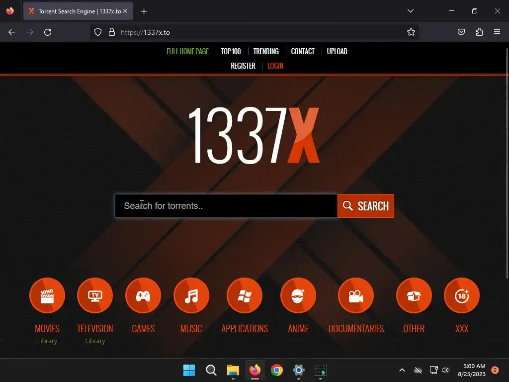Open Settings gear in the taskbar
The image size is (509, 382).
click(x=299, y=370)
